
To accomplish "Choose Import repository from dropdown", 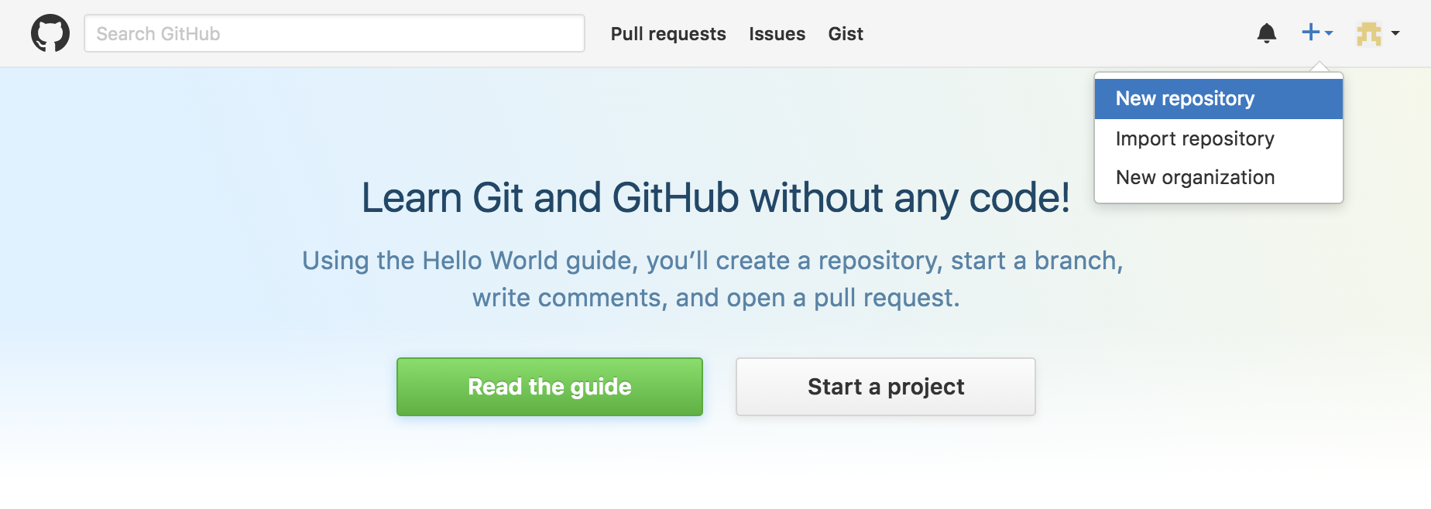I will click(x=1218, y=138).
